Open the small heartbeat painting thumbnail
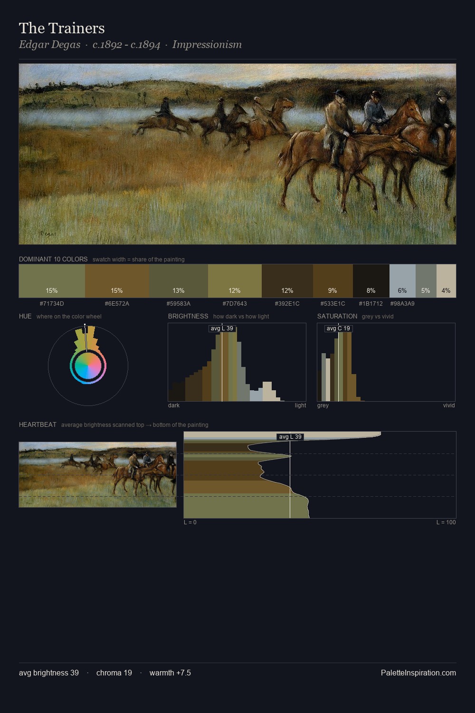 [x=97, y=474]
